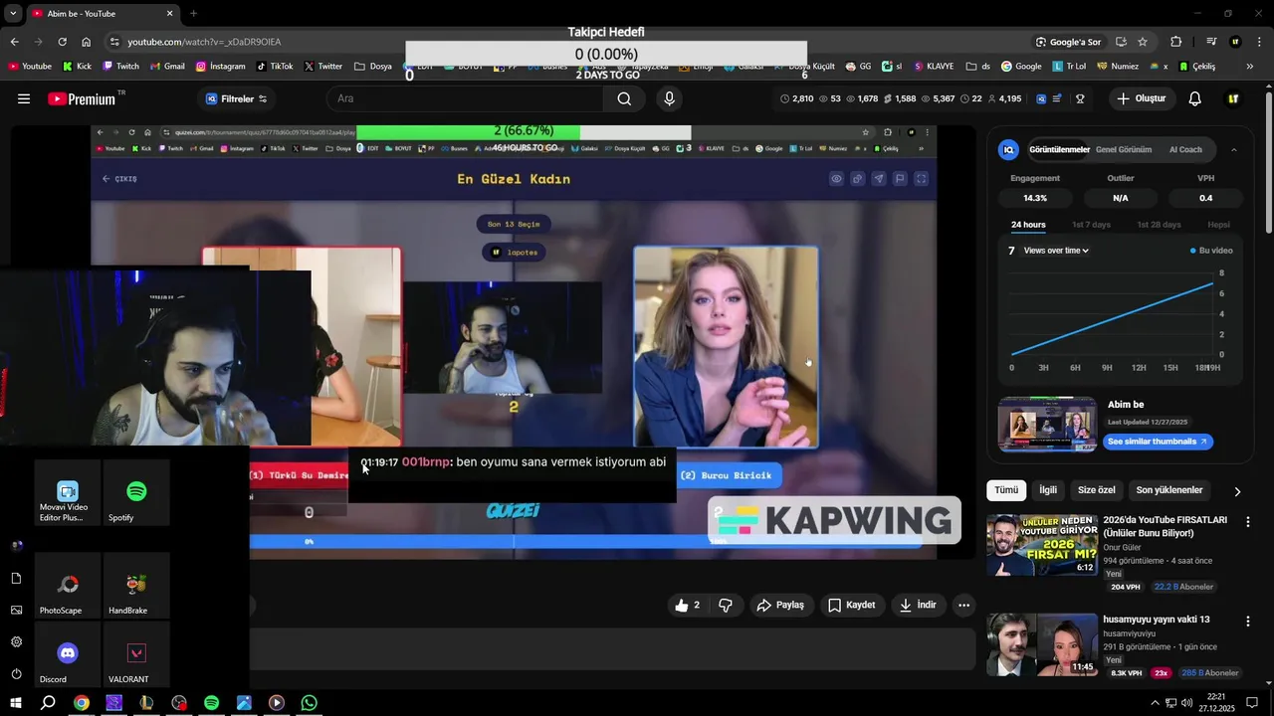Switch to the Görüntülenmeler tab
Screen dimensions: 1274x716
pos(1060,149)
